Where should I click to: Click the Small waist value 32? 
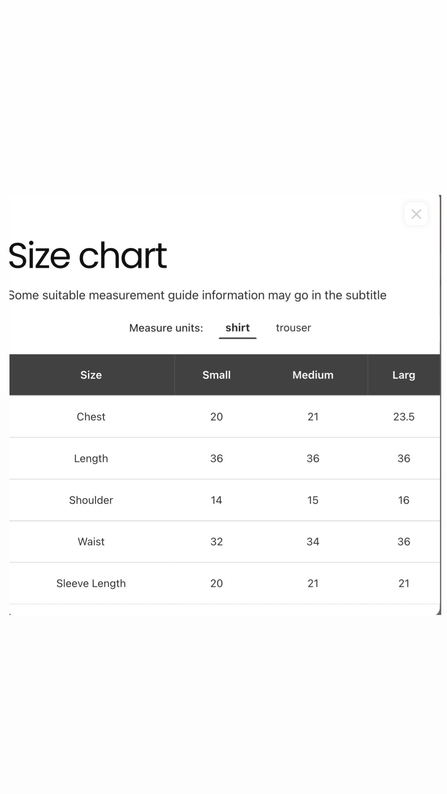[216, 542]
